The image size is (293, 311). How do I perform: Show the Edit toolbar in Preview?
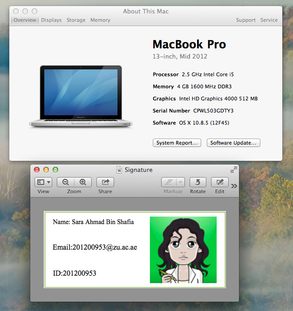(x=220, y=182)
